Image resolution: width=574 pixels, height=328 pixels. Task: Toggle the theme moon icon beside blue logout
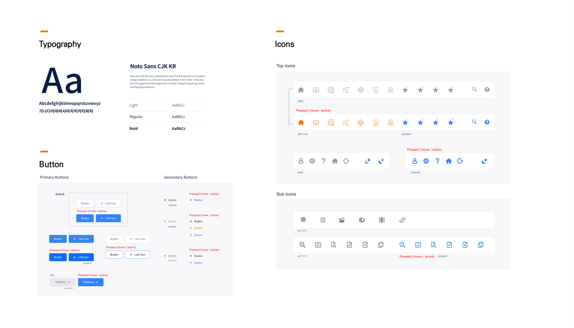[x=484, y=161]
